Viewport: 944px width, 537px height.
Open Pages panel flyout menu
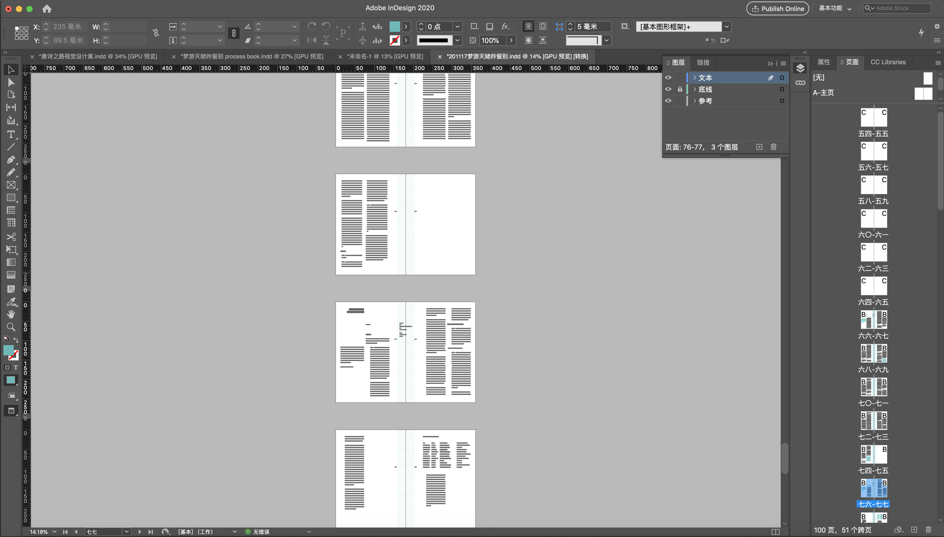(x=938, y=63)
